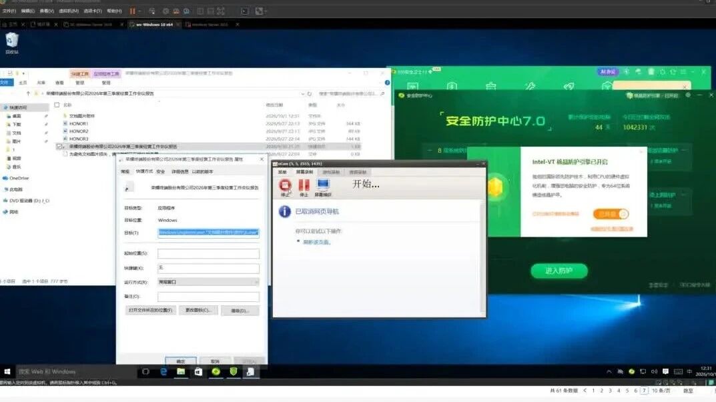
Task: Open the 运行方式(R) combo box
Action: [x=208, y=282]
